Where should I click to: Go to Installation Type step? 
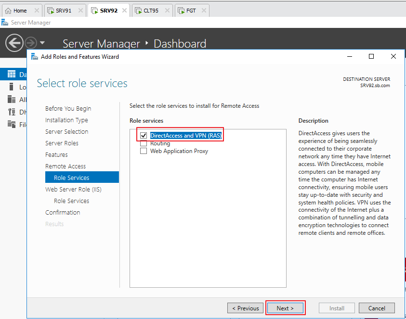(66, 120)
